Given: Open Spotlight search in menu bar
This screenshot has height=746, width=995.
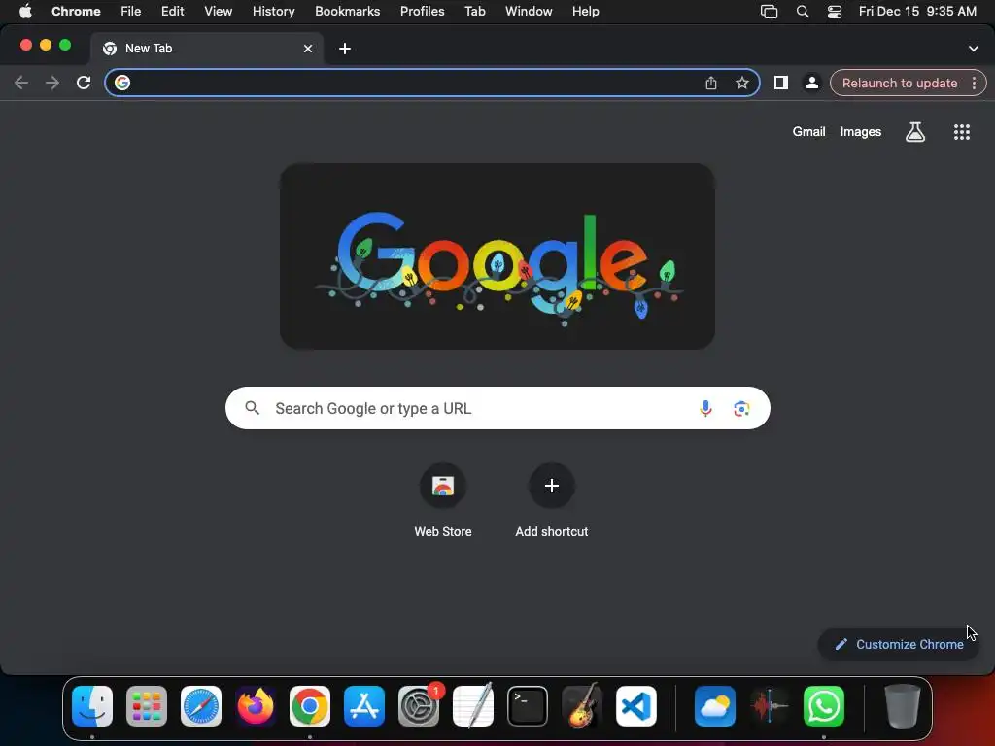Looking at the screenshot, I should click(x=803, y=12).
